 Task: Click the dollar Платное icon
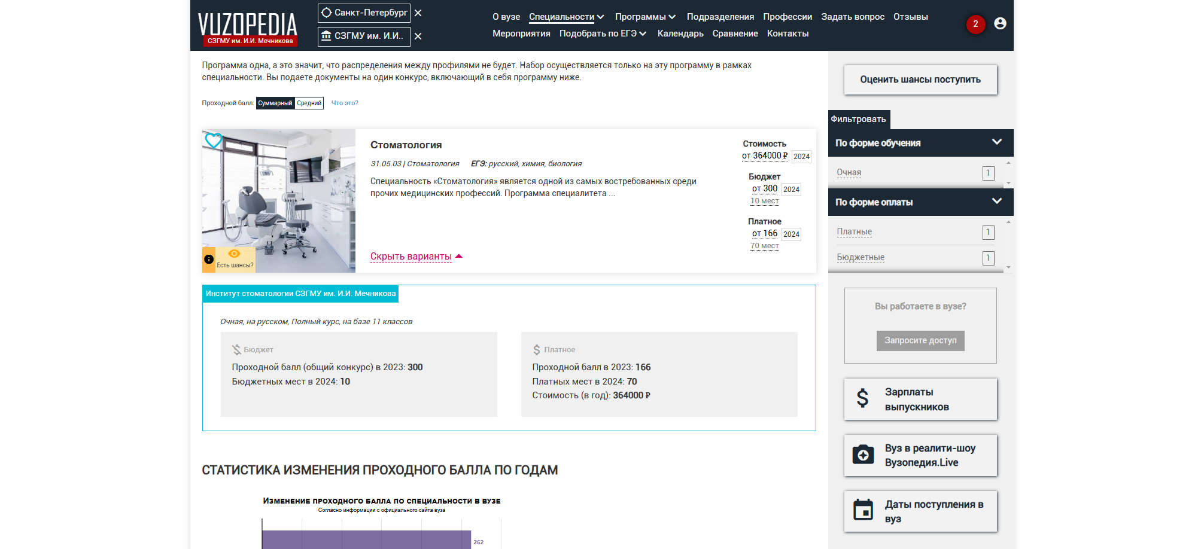coord(537,350)
